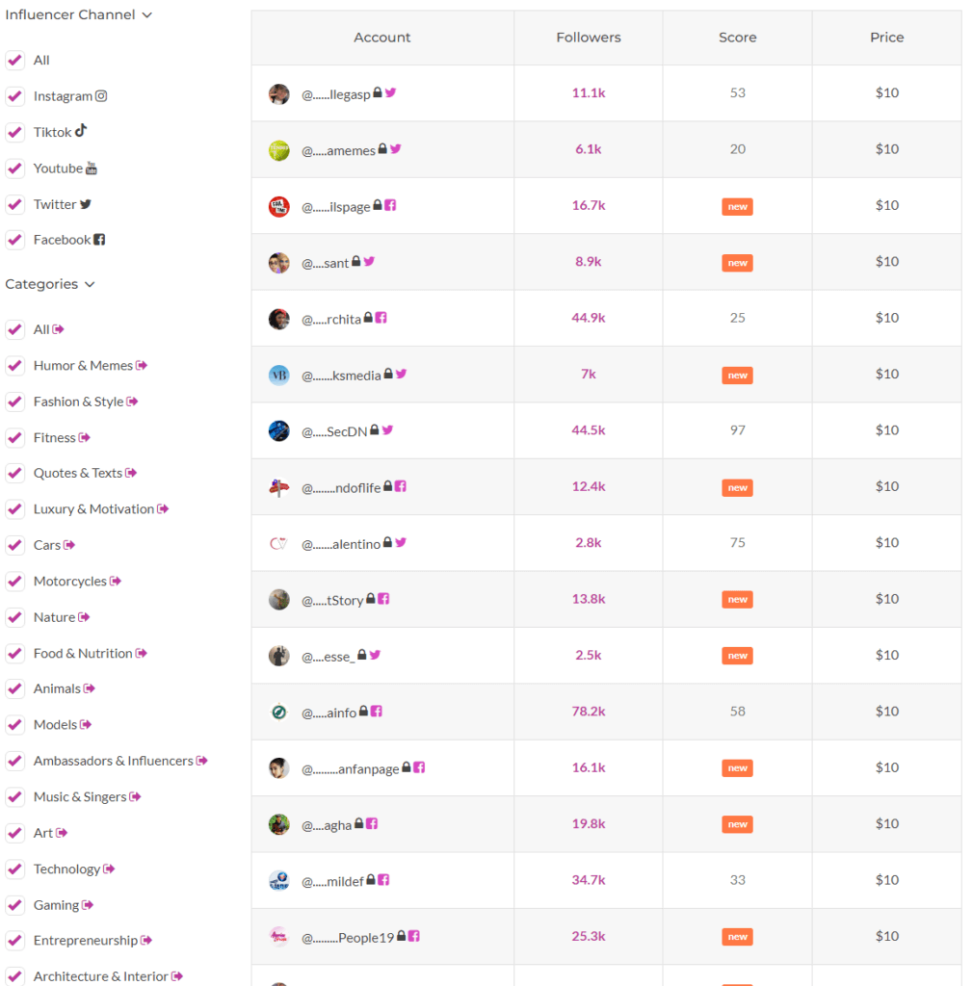Click the Followers column header
The image size is (973, 986).
point(588,37)
